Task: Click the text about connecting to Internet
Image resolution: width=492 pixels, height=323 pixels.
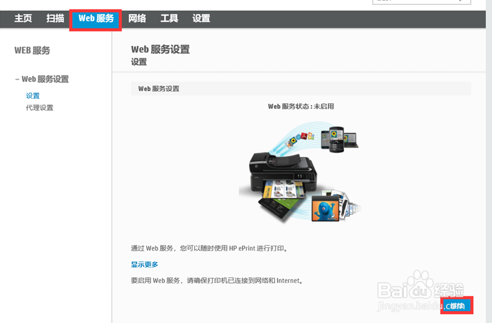Action: pos(217,280)
